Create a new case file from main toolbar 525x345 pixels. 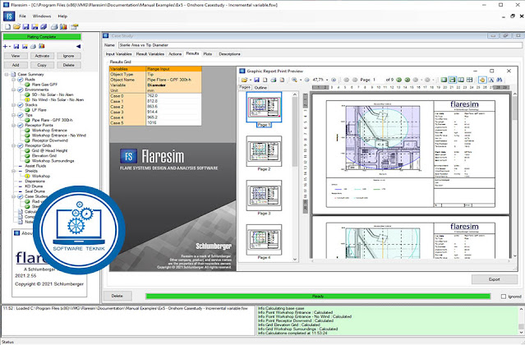point(7,26)
